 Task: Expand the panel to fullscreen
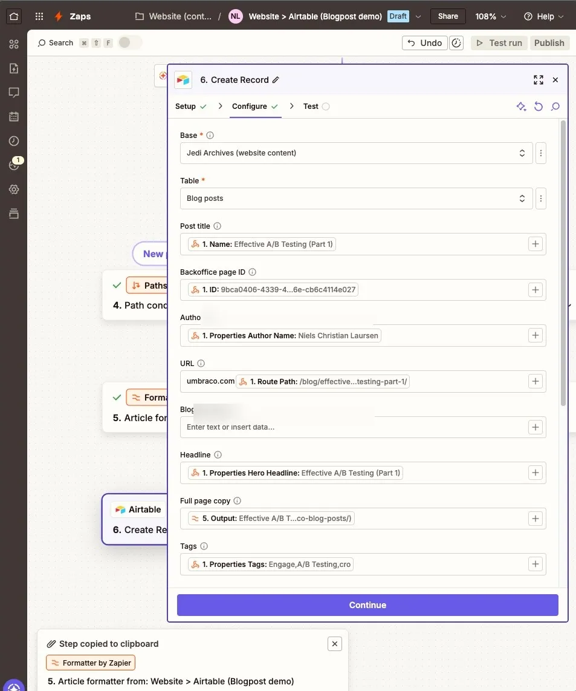pos(538,79)
